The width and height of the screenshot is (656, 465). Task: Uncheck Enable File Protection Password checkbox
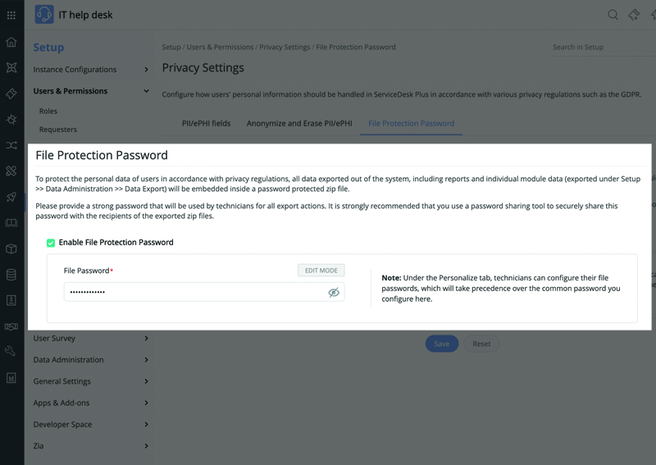51,243
